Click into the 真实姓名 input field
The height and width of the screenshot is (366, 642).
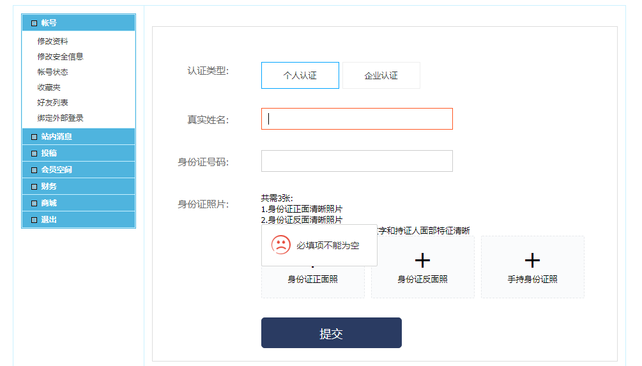point(356,119)
